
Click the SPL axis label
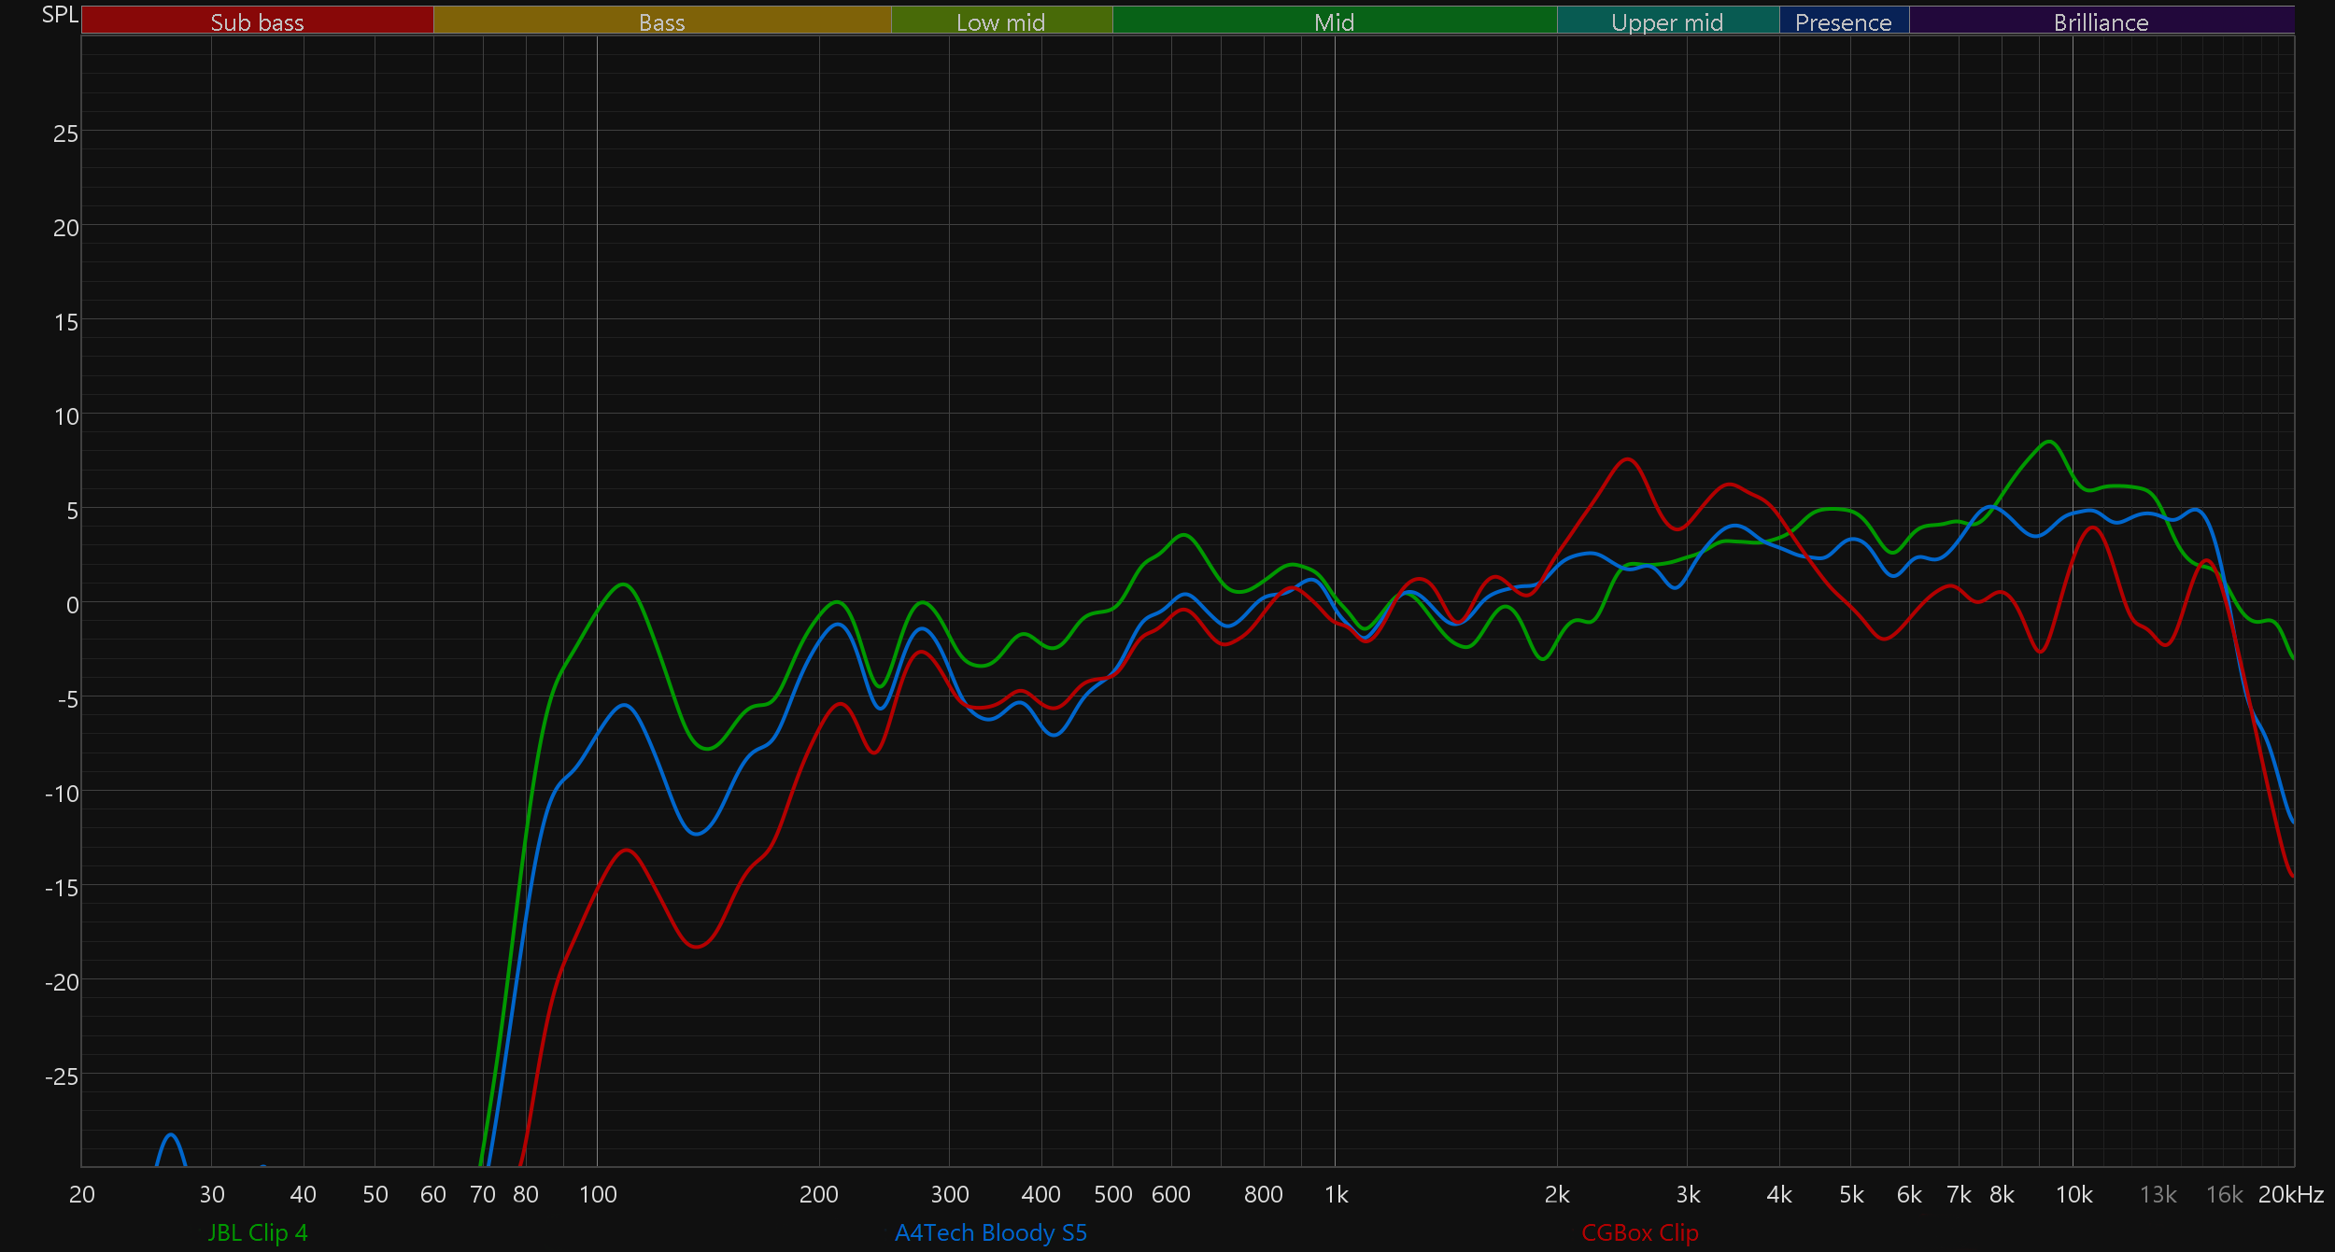click(x=60, y=15)
